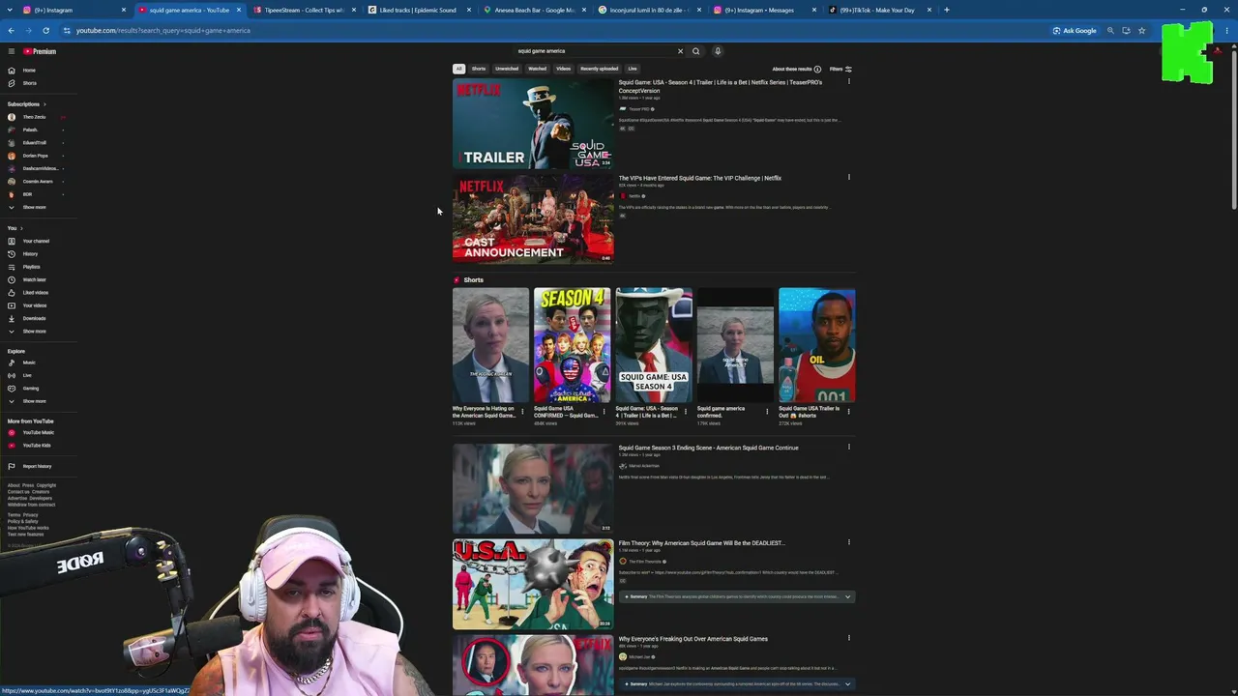The width and height of the screenshot is (1238, 696).
Task: Expand Show more under Subscriptions
Action: click(34, 207)
